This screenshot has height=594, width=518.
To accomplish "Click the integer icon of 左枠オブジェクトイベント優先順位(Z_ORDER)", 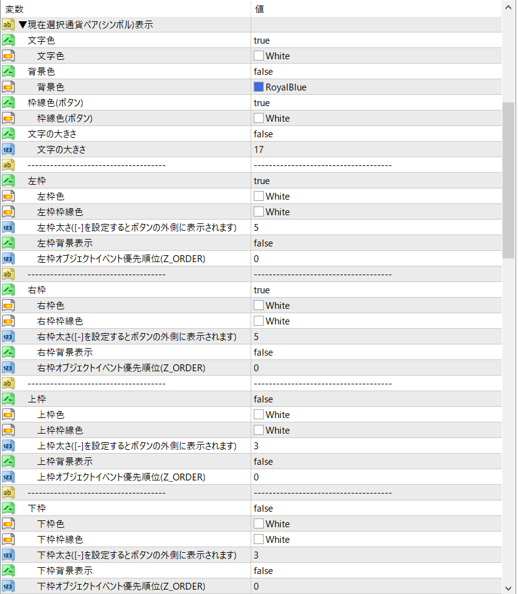I will (x=8, y=259).
